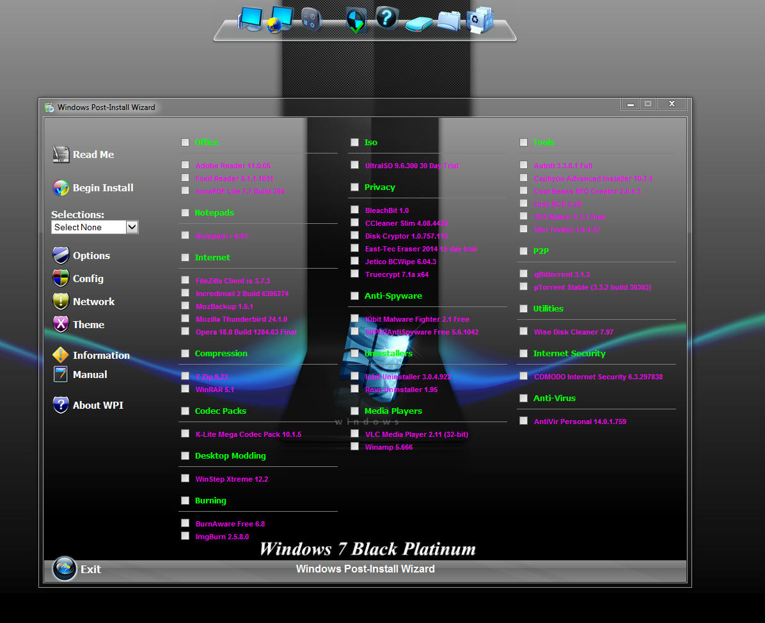The image size is (765, 623).
Task: Open the Control Panel dock icon
Action: tap(310, 20)
